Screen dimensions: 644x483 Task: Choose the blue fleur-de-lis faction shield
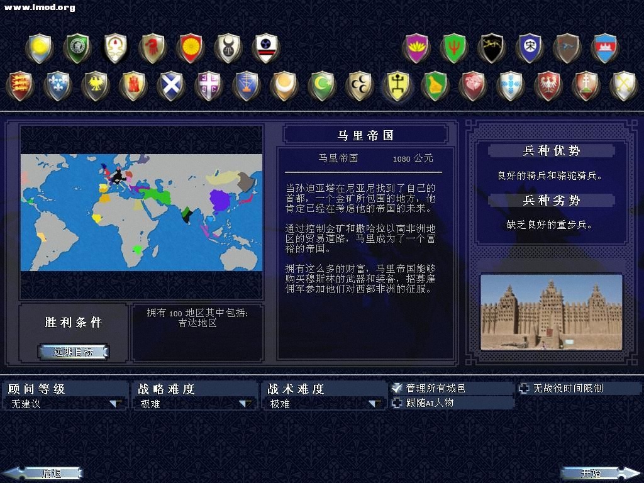coord(57,86)
